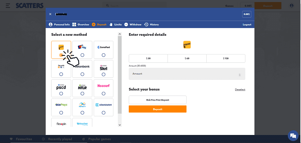This screenshot has width=301, height=143.
Task: Open the Recently played section
Action: pyautogui.click(x=57, y=139)
